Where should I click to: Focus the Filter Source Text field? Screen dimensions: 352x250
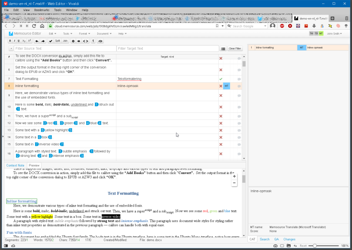(x=65, y=48)
